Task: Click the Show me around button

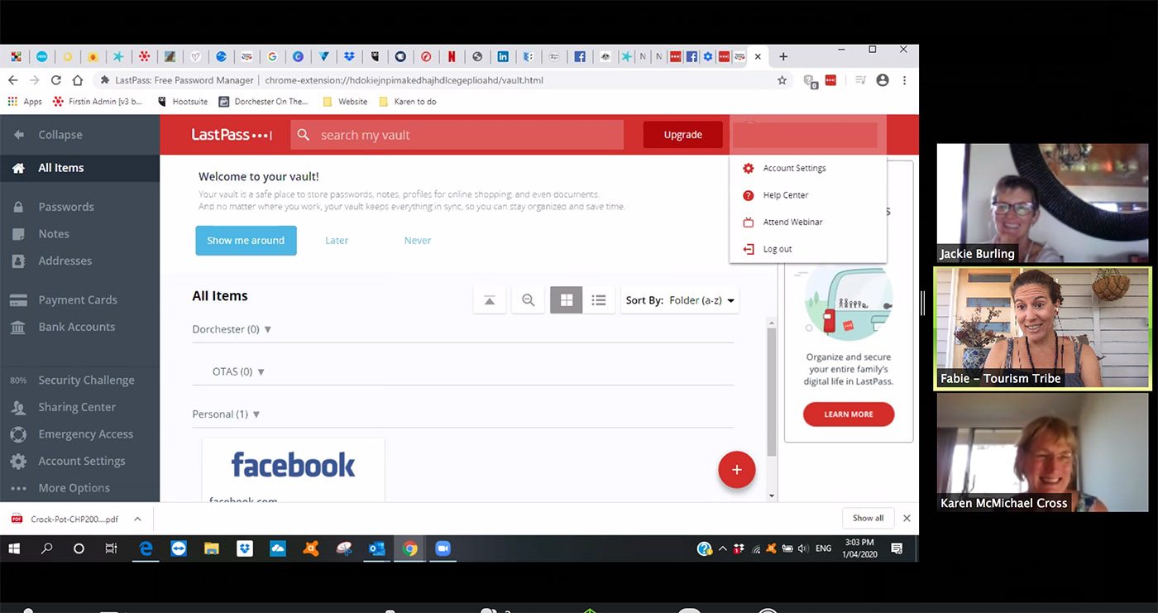Action: (246, 241)
